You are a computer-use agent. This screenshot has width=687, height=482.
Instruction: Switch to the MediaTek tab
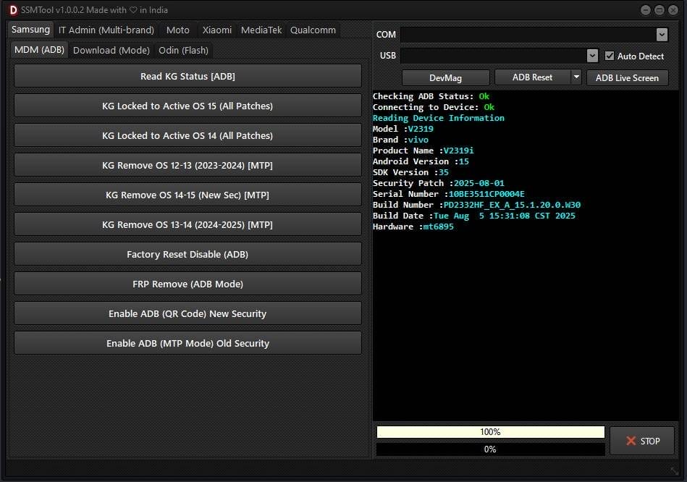[261, 30]
